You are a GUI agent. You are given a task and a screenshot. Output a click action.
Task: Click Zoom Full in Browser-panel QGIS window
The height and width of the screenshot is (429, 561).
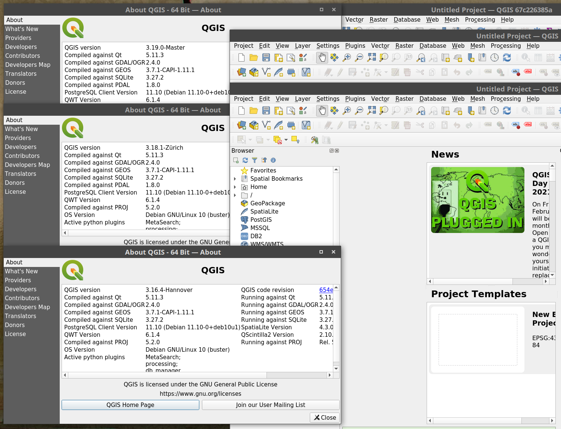[x=371, y=111]
